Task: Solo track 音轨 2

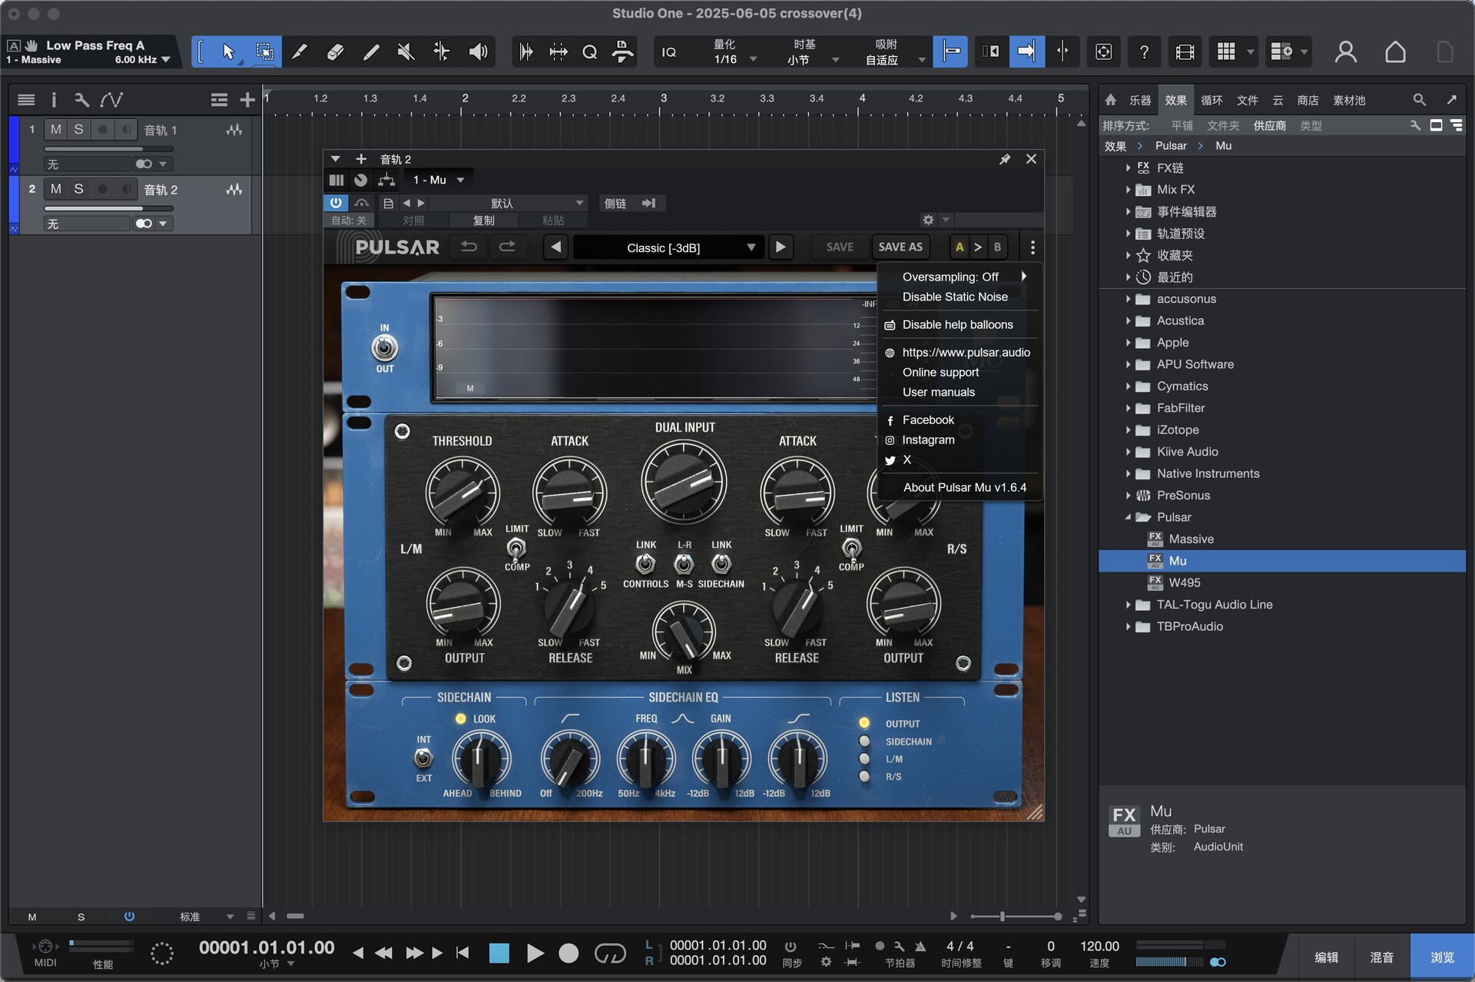Action: tap(78, 189)
